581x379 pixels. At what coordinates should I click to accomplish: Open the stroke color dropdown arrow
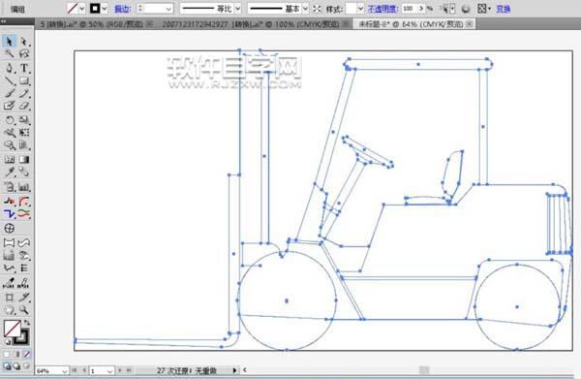pyautogui.click(x=105, y=8)
